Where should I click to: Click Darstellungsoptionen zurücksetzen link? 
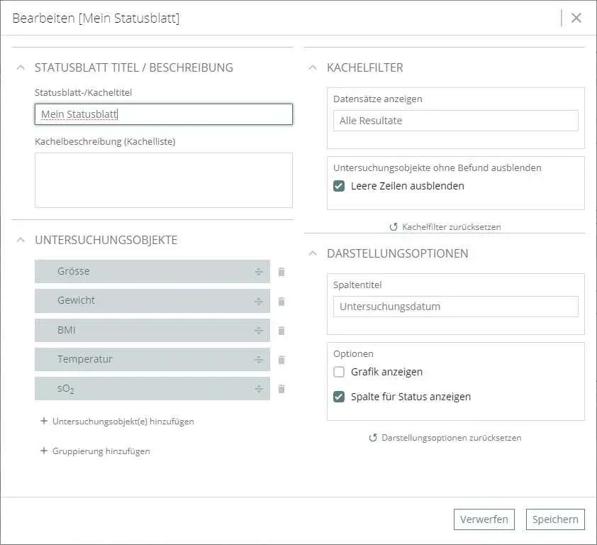[x=451, y=438]
